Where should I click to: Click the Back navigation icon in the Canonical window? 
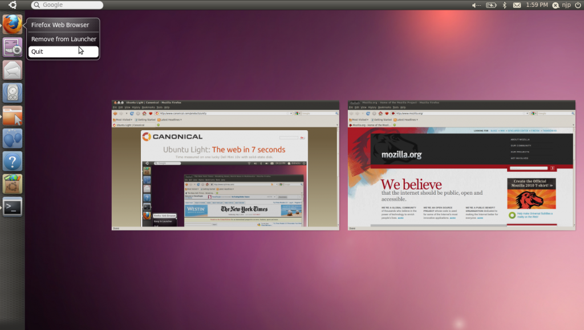coord(115,113)
